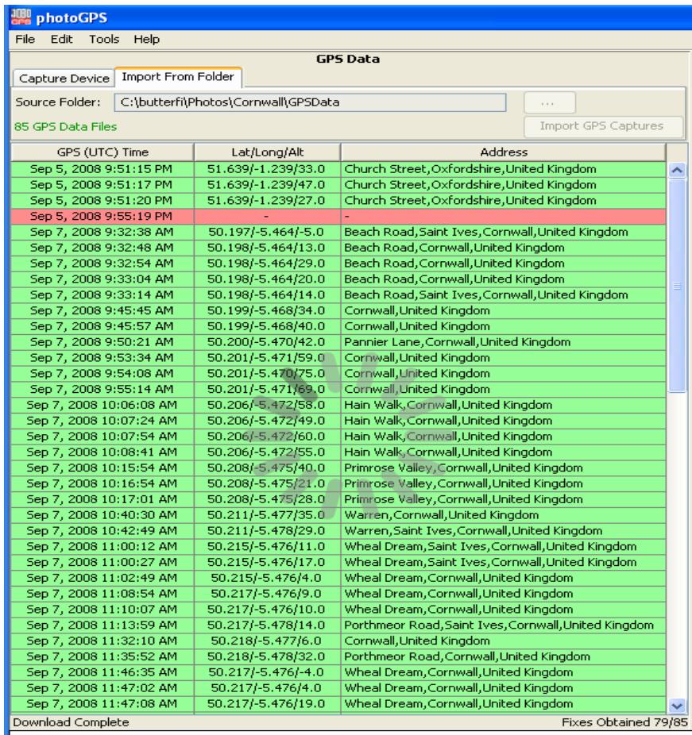Open the Edit menu
This screenshot has width=692, height=735.
[x=61, y=40]
